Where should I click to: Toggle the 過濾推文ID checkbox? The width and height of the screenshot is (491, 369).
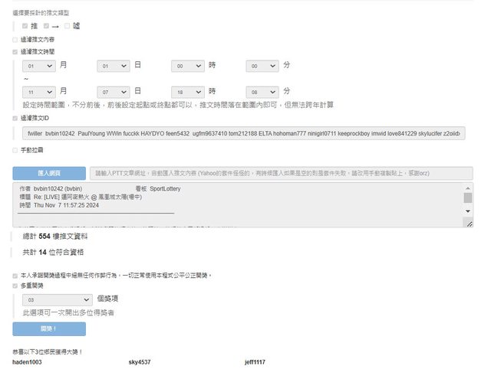(x=15, y=119)
